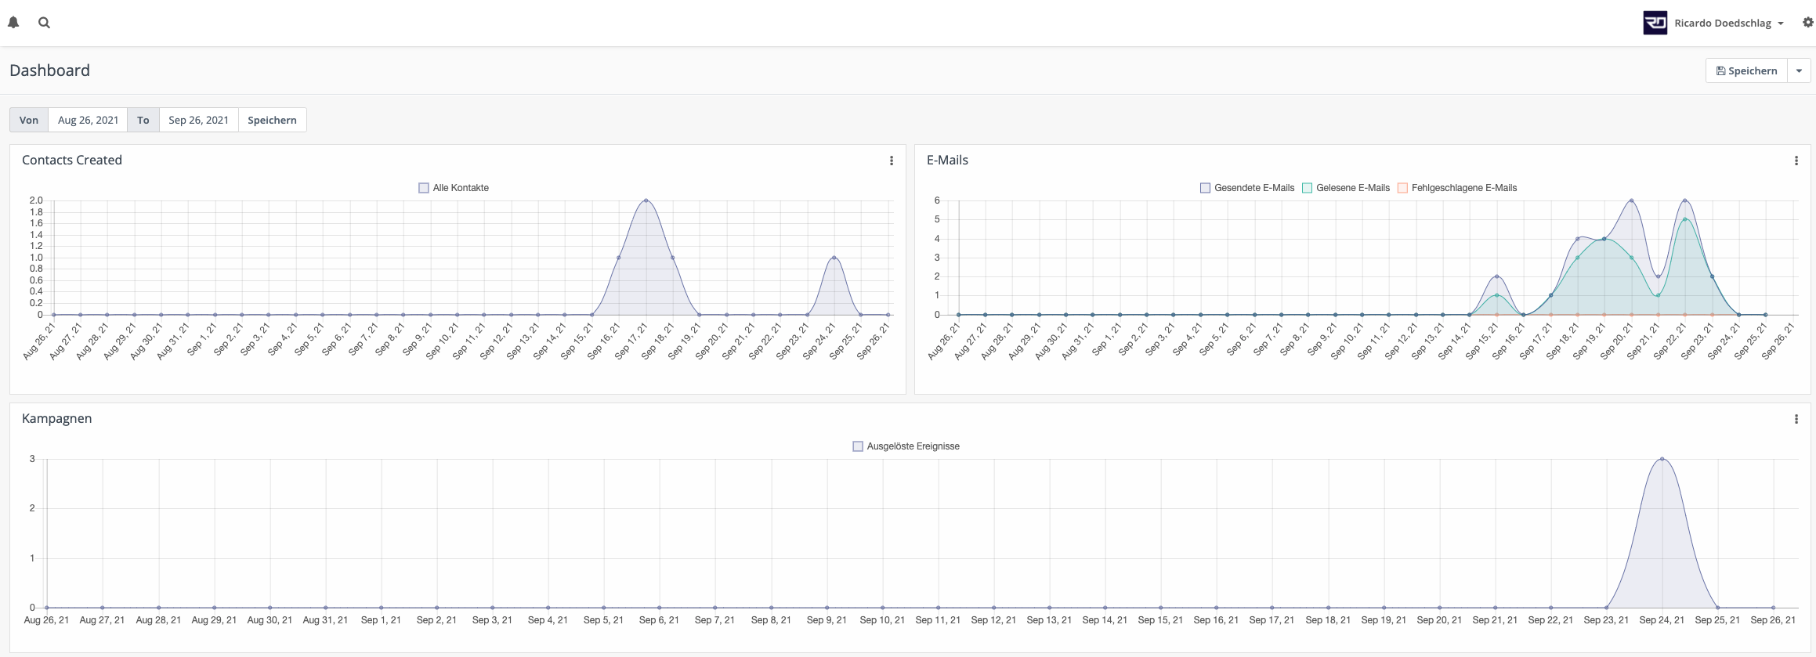Open Contacts Created widget options menu
Viewport: 1816px width, 657px height.
click(892, 161)
